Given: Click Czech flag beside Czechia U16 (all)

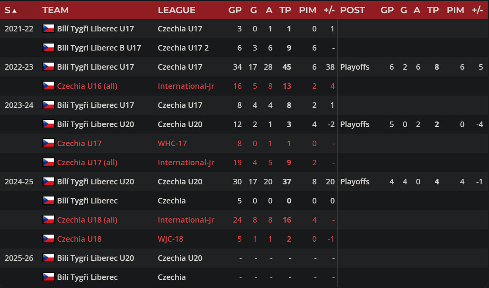Looking at the screenshot, I should click(x=48, y=86).
